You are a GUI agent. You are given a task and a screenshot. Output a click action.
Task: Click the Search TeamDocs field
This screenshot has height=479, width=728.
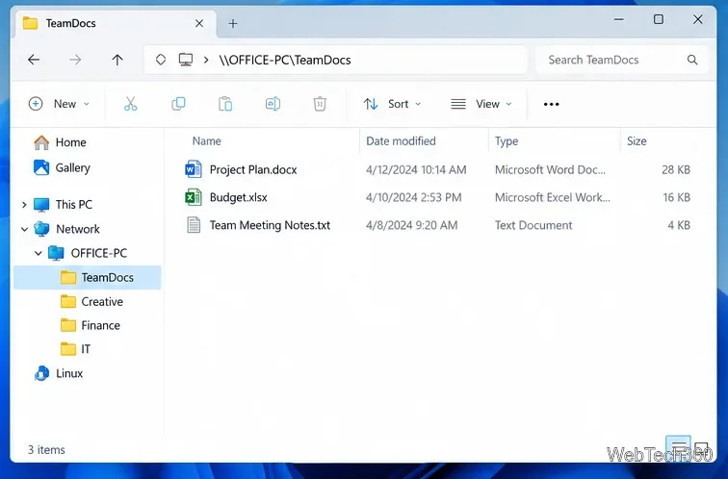point(622,60)
